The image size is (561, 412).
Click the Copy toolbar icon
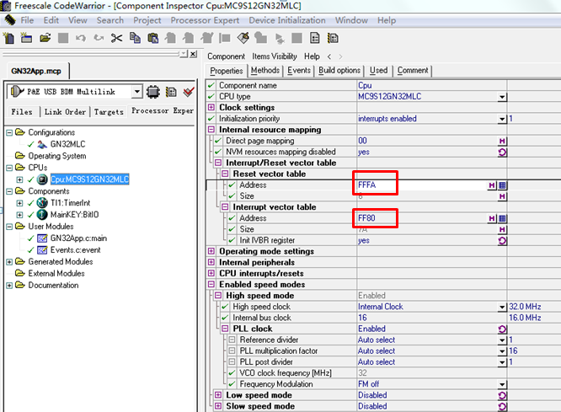point(135,38)
